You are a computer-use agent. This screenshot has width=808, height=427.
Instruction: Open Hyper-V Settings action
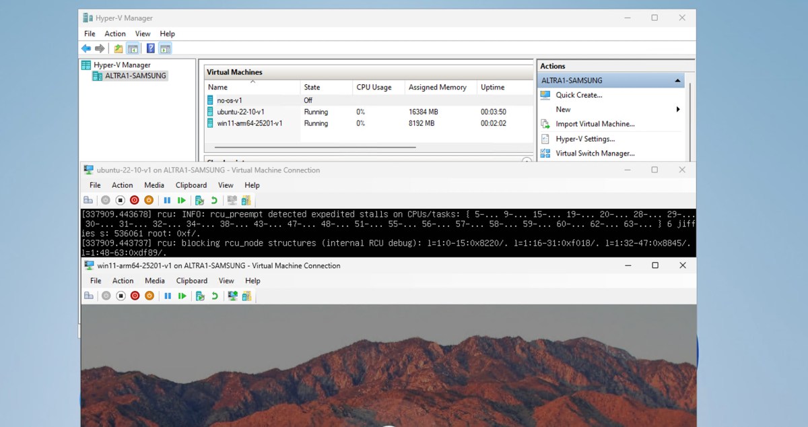point(585,139)
